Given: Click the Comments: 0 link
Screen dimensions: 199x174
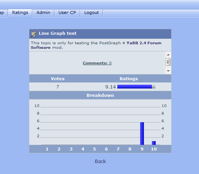Looking at the screenshot, I should coord(97,63).
